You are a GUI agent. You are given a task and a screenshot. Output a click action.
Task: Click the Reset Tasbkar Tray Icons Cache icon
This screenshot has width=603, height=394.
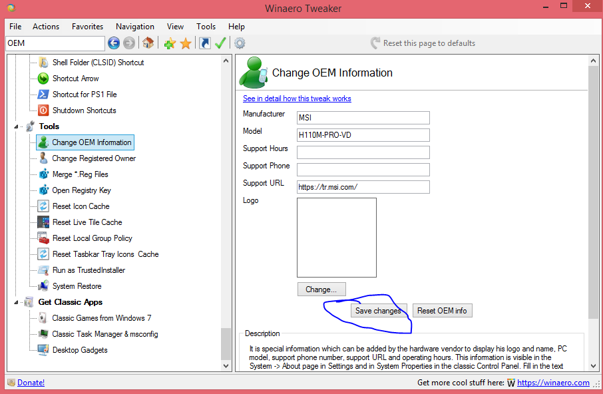click(43, 254)
